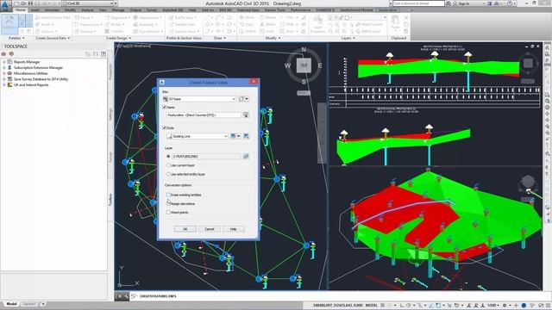This screenshot has height=310, width=552.
Task: Click the layer selection icon
Action: pyautogui.click(x=246, y=156)
